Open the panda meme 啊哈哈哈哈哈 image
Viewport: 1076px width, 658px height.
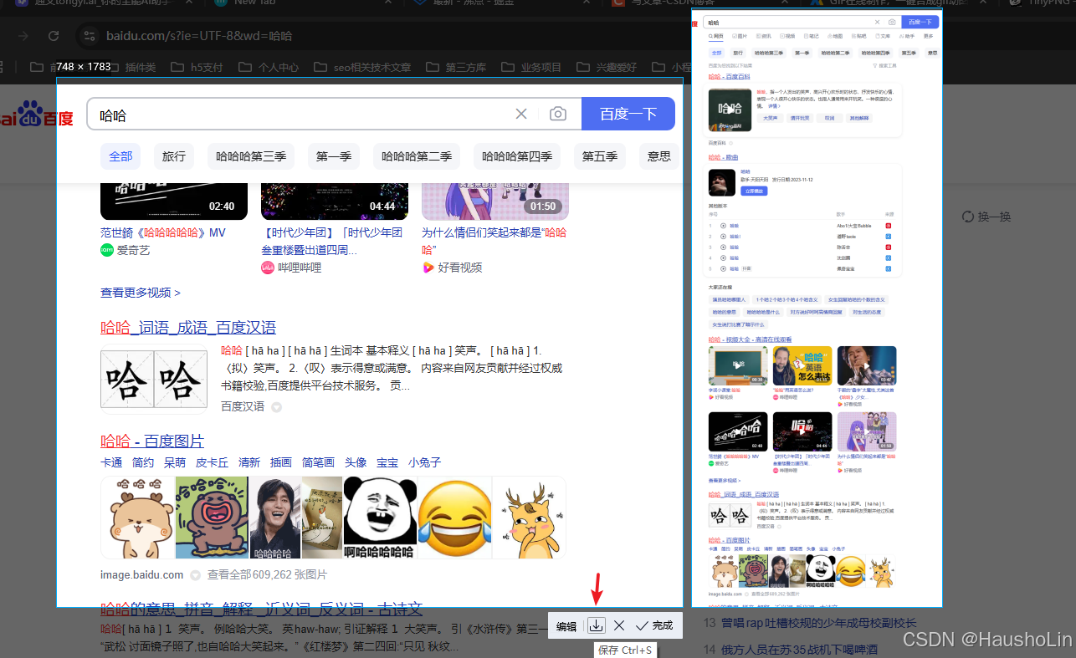[x=379, y=518]
